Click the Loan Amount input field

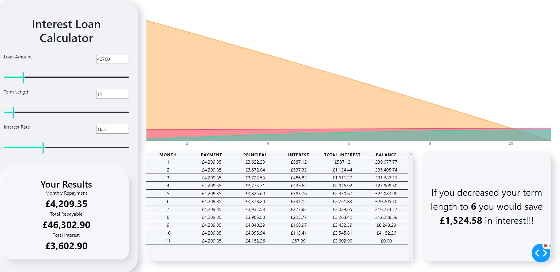(x=112, y=59)
